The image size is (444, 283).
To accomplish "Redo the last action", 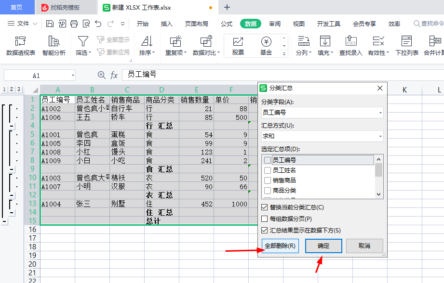I will (x=110, y=24).
